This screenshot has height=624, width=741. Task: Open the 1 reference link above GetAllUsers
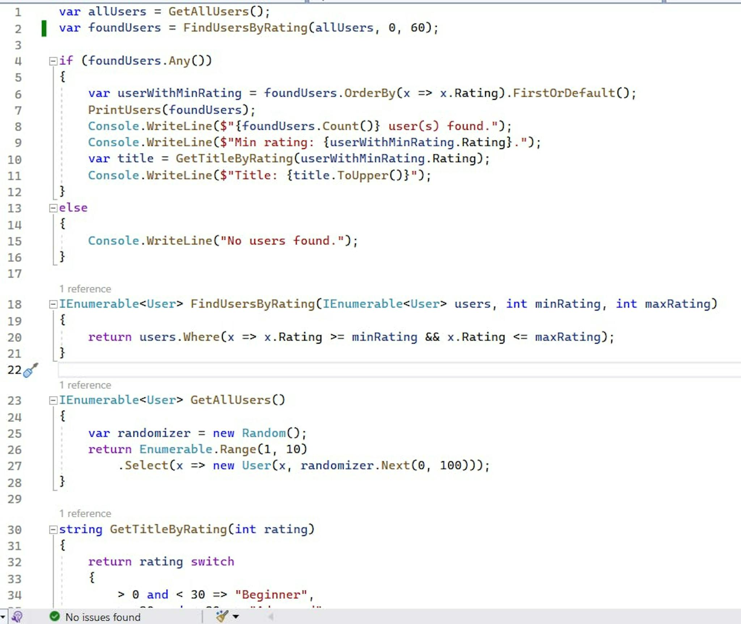click(x=85, y=385)
